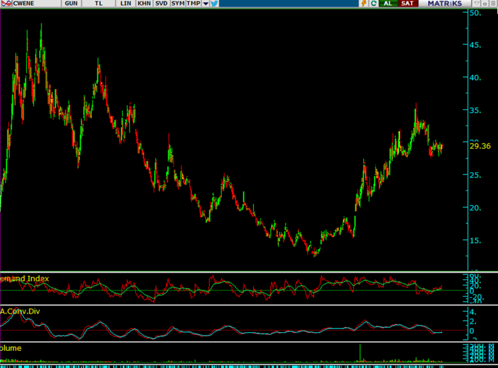Open the GUN period selector
This screenshot has width=498, height=368.
[71, 3]
